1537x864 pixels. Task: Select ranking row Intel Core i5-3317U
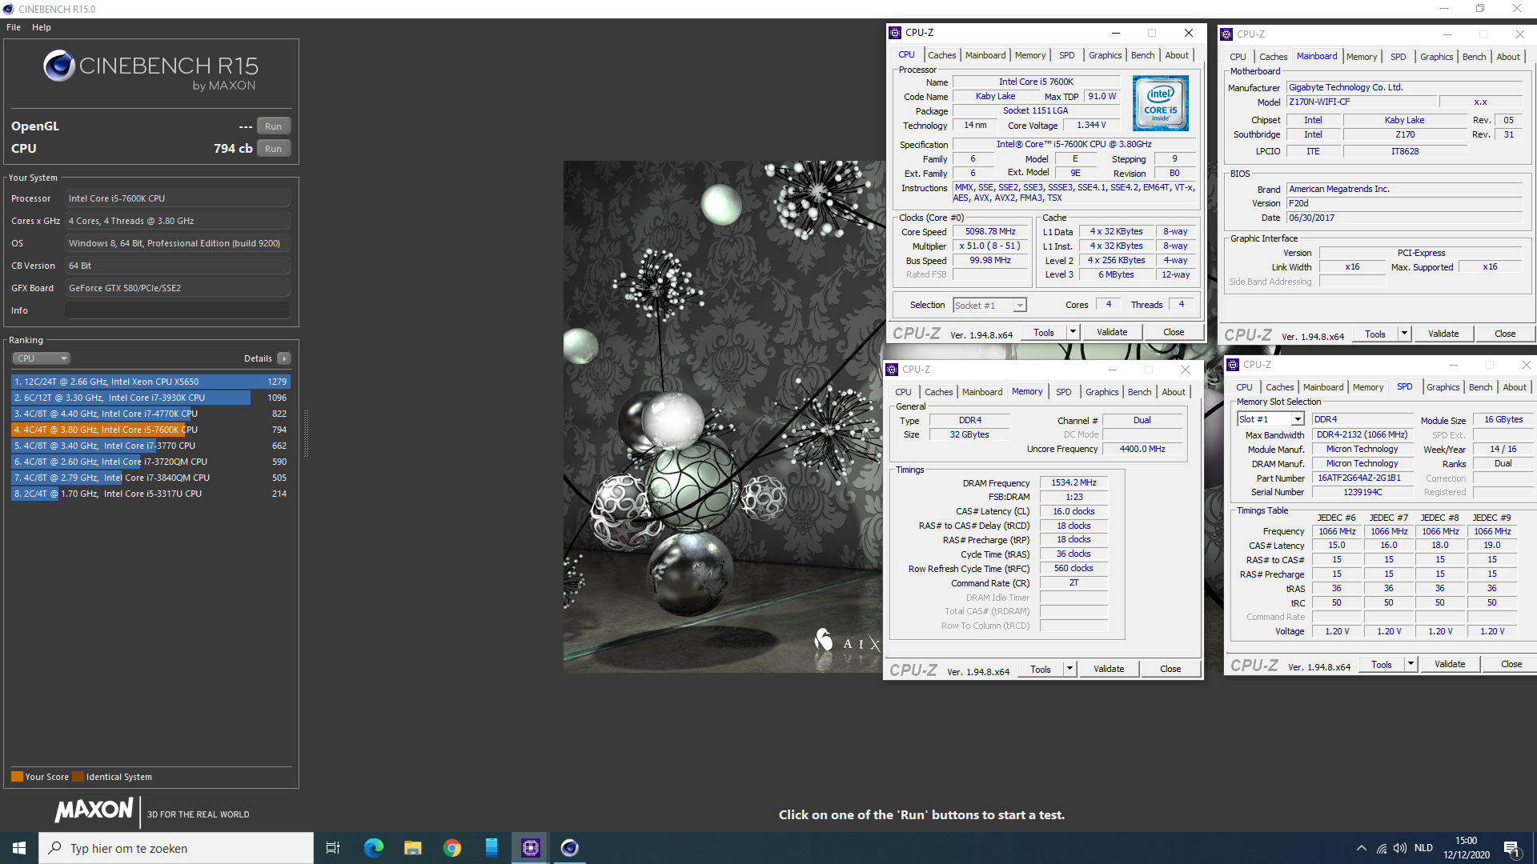[150, 494]
